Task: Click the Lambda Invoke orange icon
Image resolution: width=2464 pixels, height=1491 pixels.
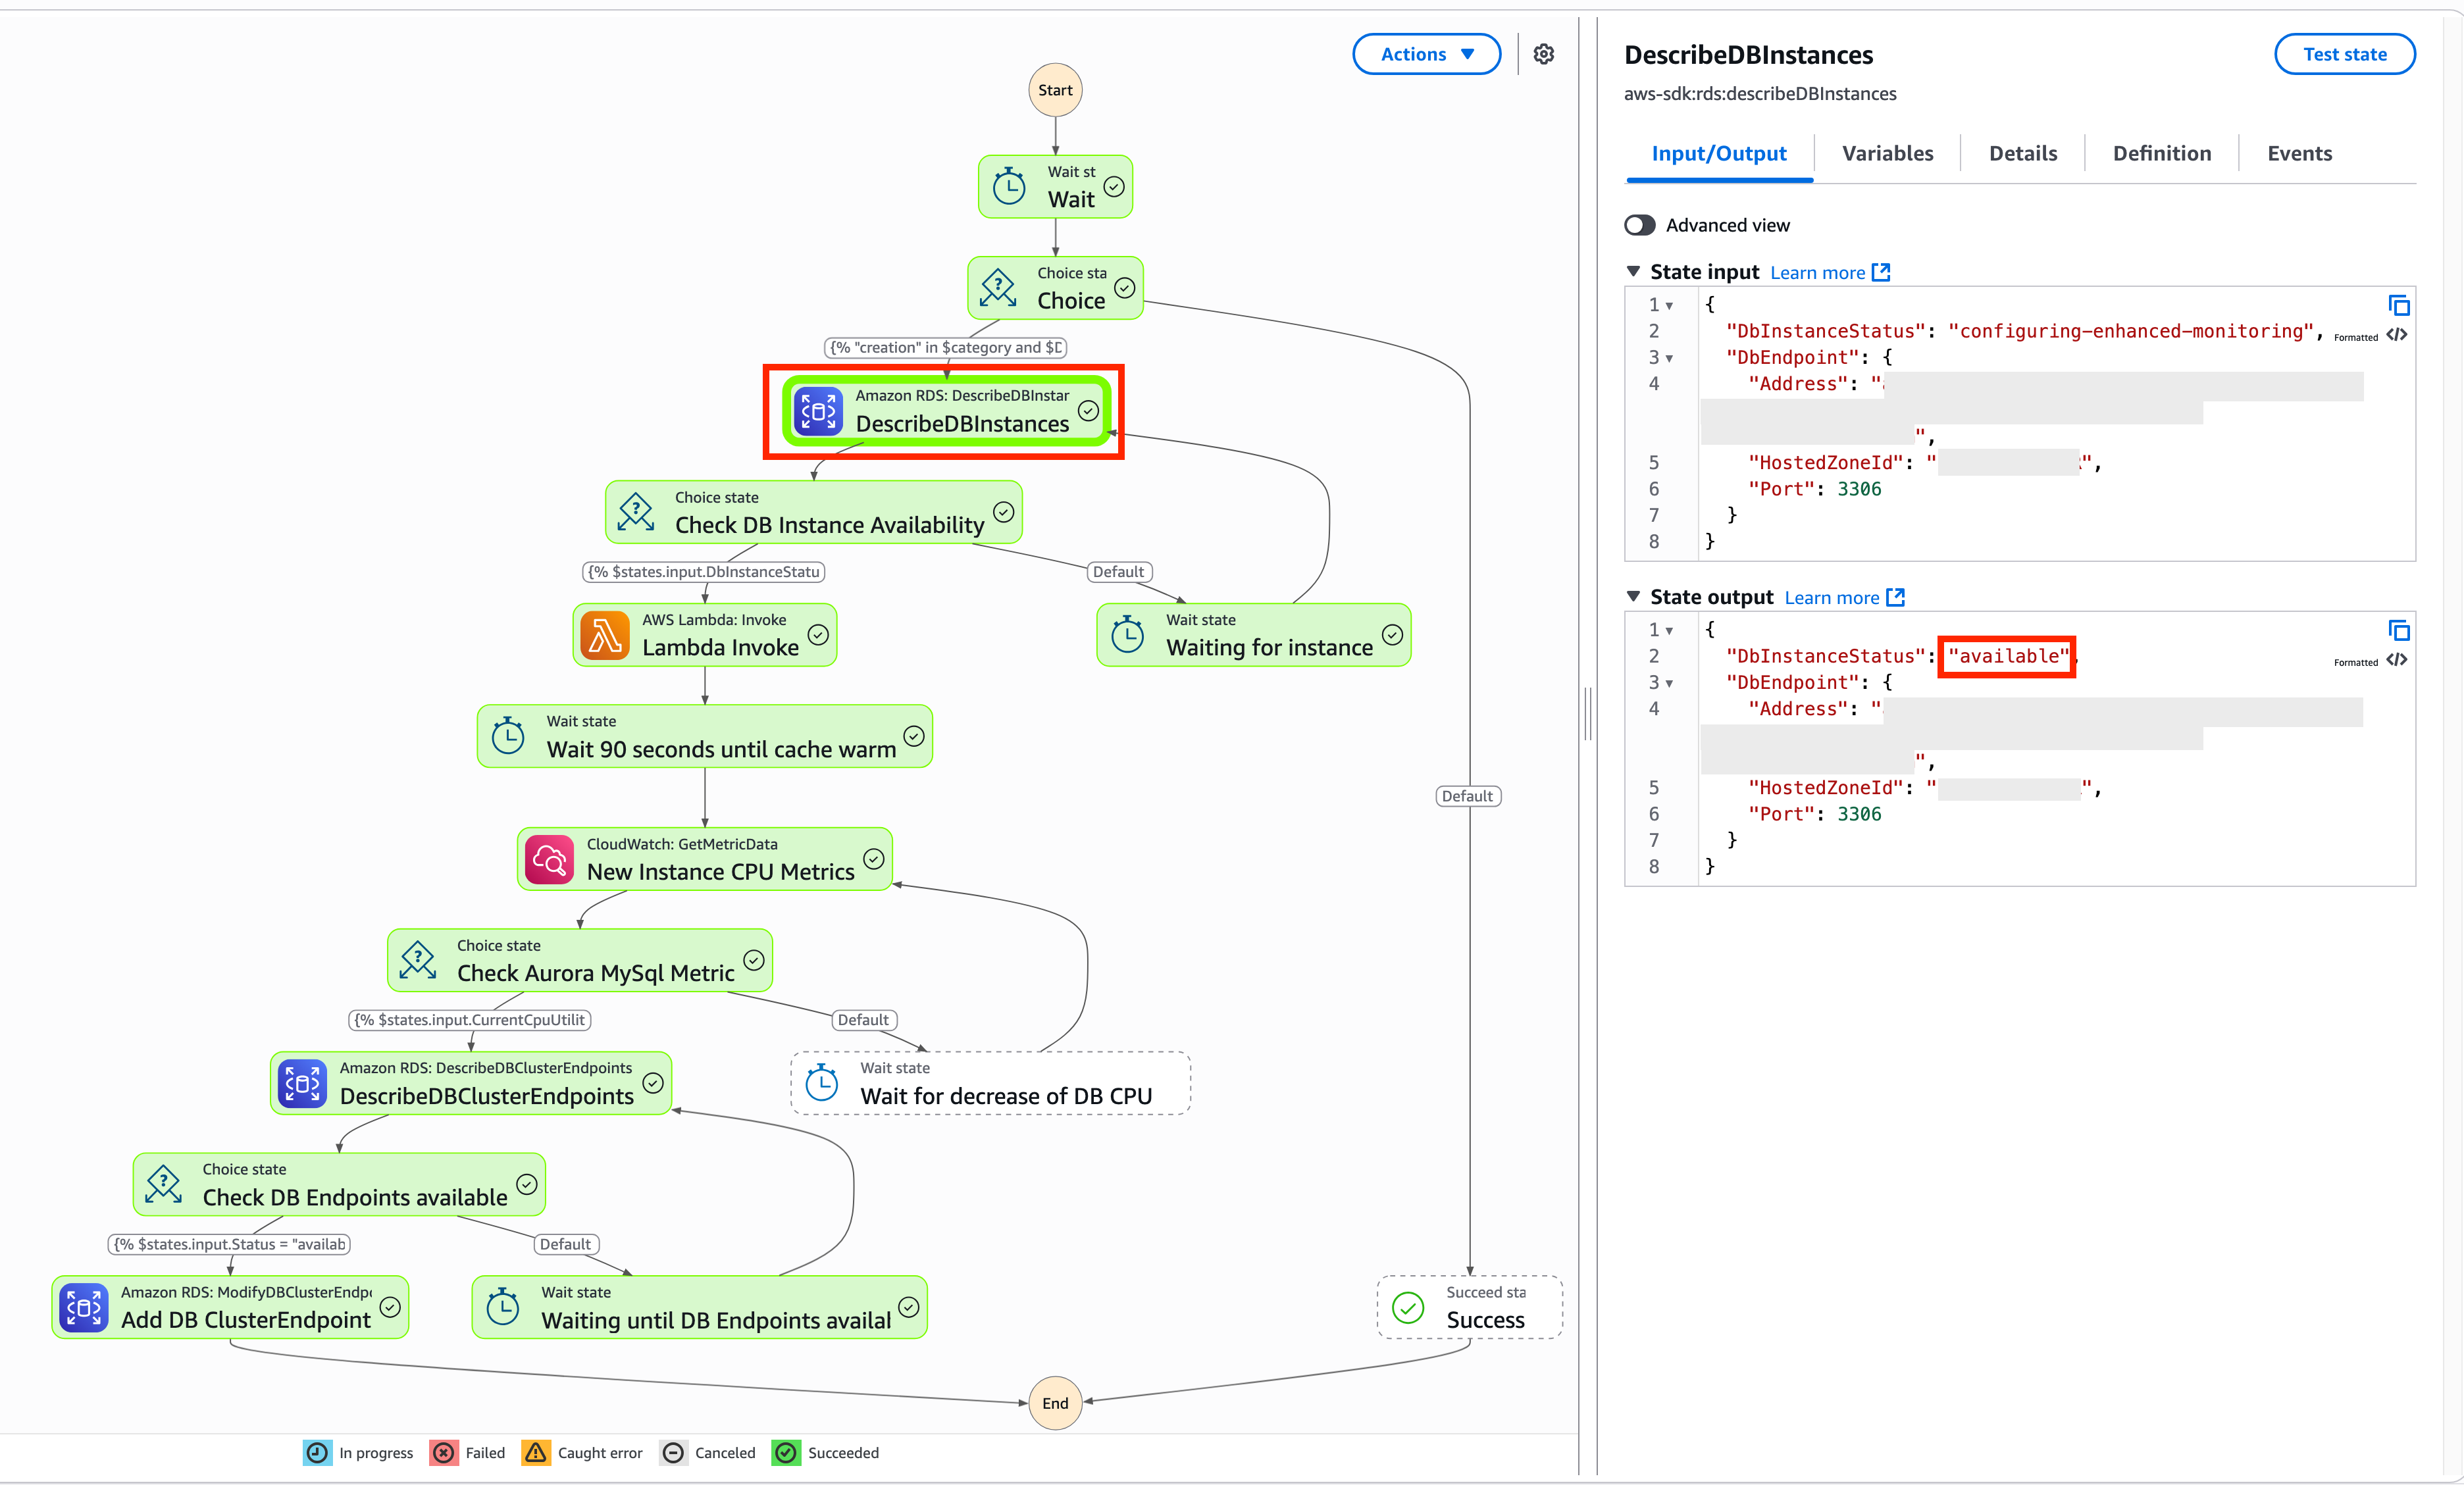Action: 605,636
